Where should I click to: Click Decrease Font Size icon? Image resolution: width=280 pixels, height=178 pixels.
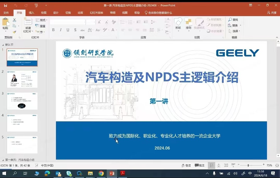(x=106, y=22)
